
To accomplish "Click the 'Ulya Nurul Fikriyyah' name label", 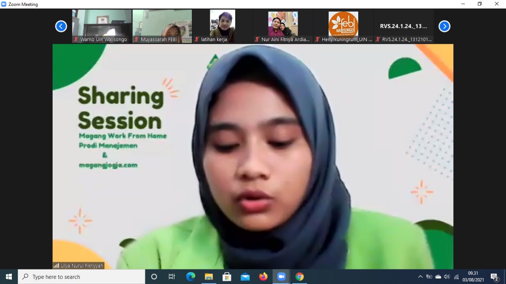I will [82, 266].
